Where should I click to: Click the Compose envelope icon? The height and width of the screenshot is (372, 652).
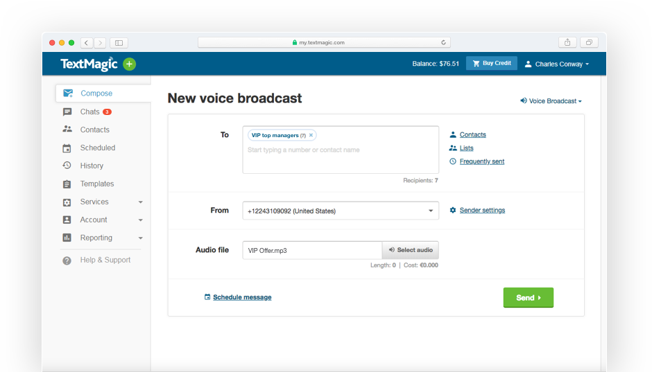[x=68, y=93]
